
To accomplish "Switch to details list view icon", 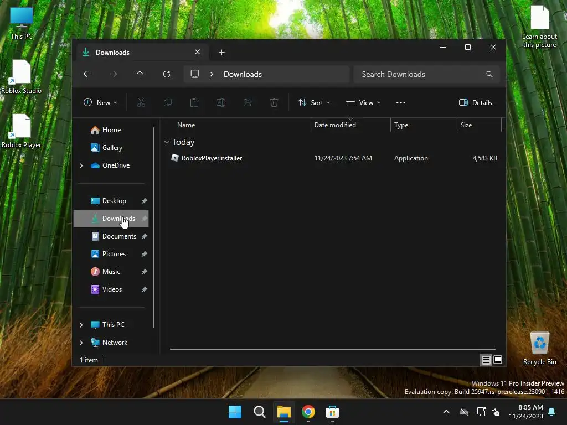I will (486, 360).
